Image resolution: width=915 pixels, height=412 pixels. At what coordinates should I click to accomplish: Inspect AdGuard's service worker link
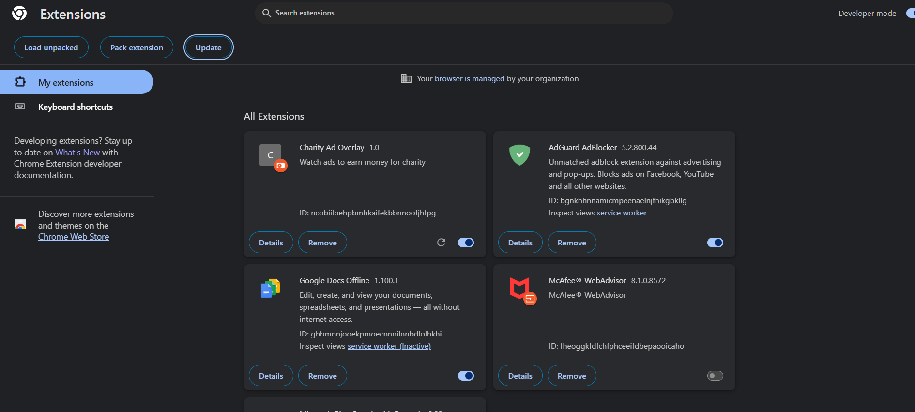[x=622, y=213]
